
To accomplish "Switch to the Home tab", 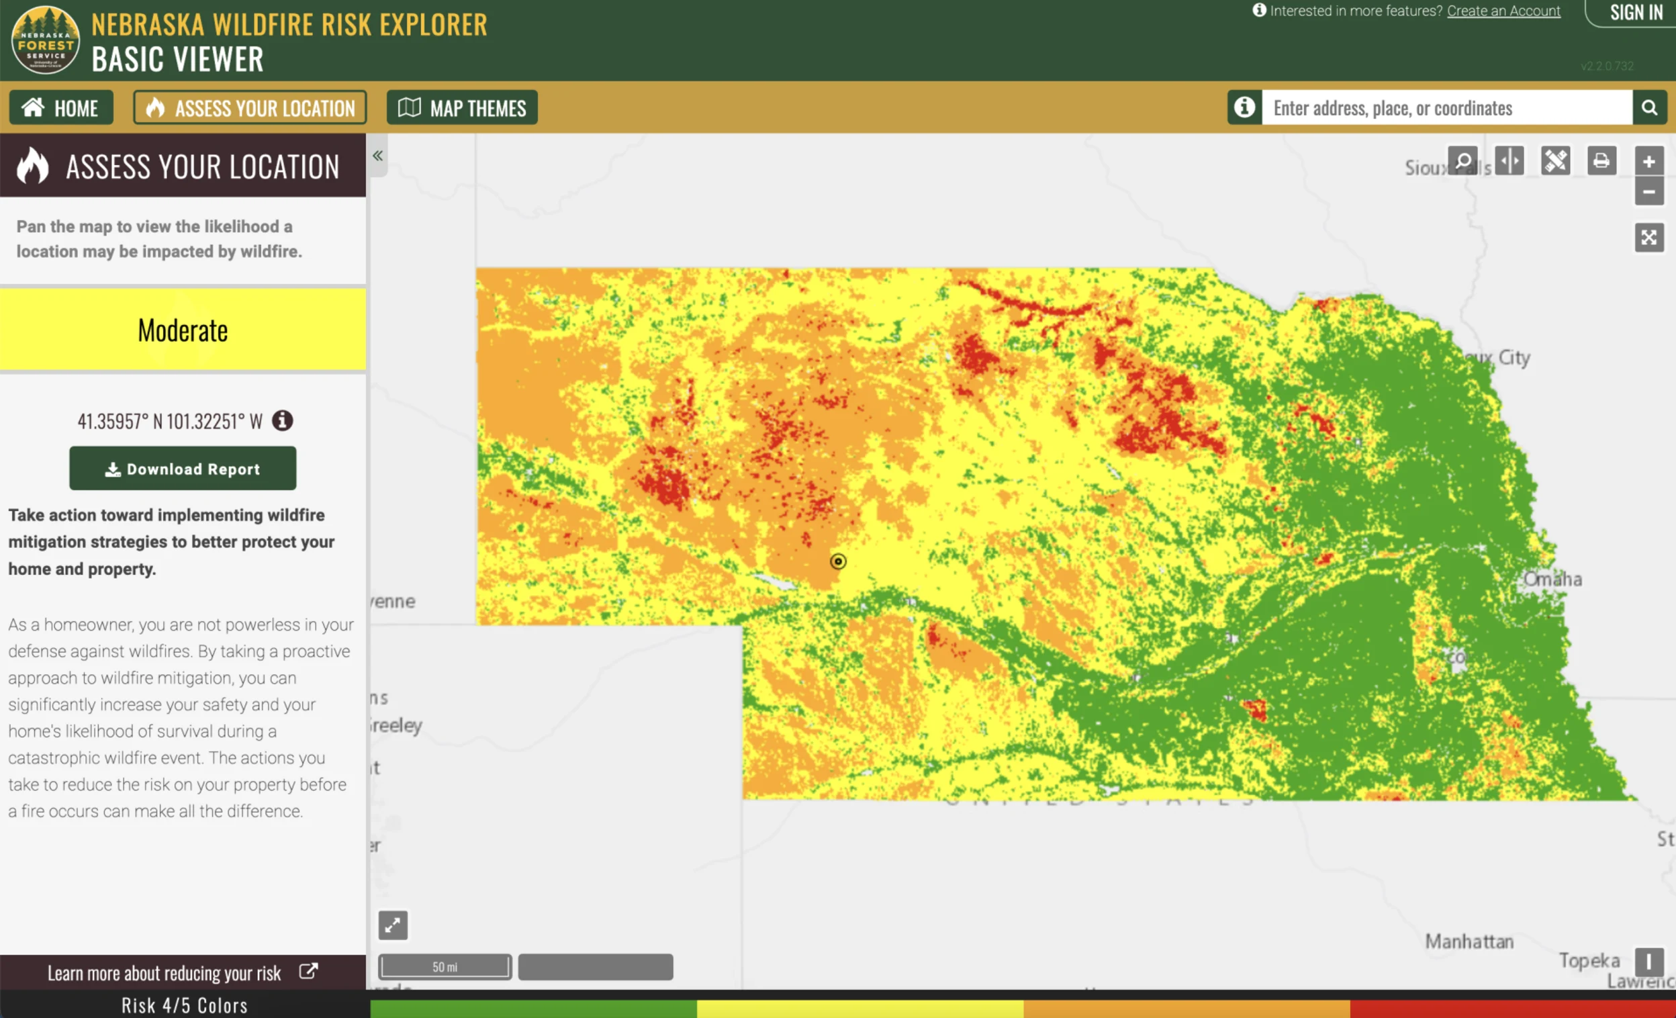I will [60, 107].
